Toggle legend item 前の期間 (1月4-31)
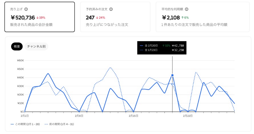The image size is (254, 134). [x=59, y=124]
